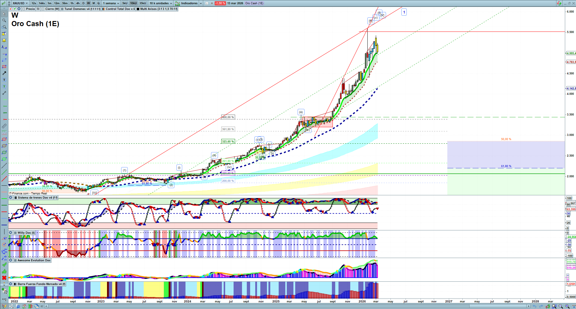Click the zoom in magnifier at bottom right

567,306
